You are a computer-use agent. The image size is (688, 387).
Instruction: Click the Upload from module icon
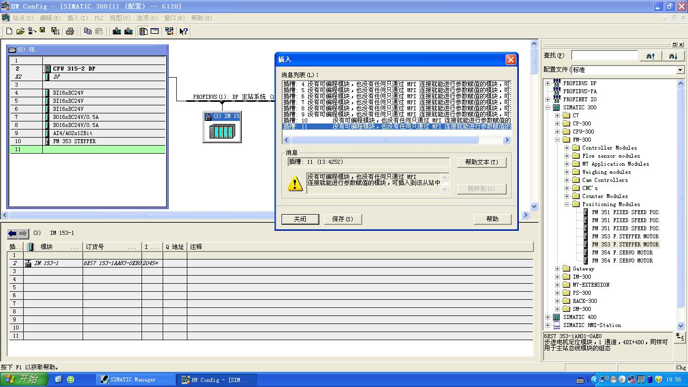[128, 31]
